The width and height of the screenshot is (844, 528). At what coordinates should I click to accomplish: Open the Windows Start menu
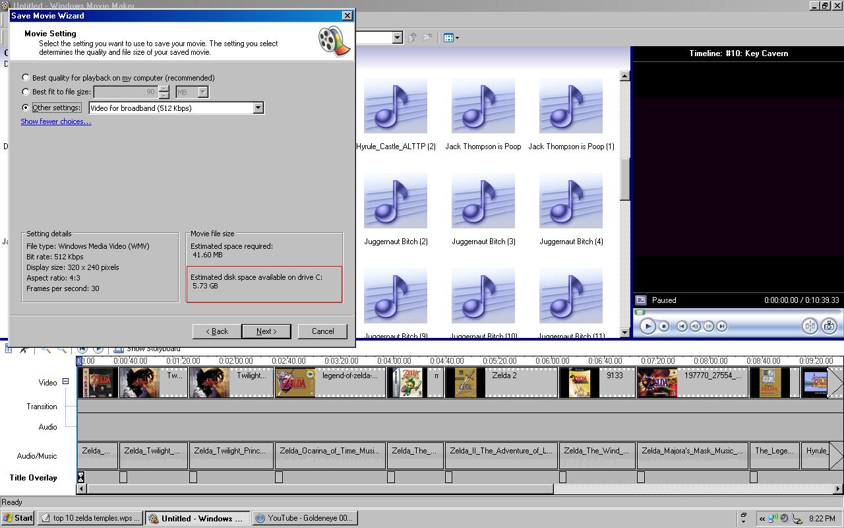tap(18, 518)
